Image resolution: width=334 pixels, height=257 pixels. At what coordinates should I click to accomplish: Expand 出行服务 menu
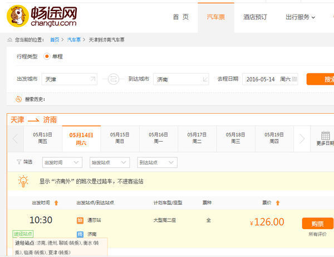(x=301, y=17)
